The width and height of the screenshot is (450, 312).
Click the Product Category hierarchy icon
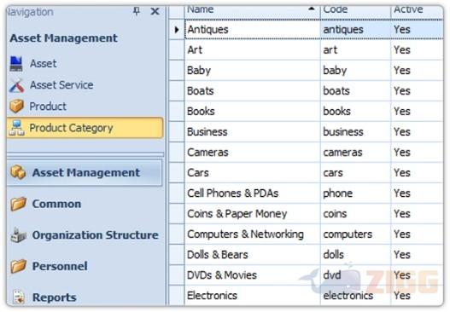(x=16, y=128)
